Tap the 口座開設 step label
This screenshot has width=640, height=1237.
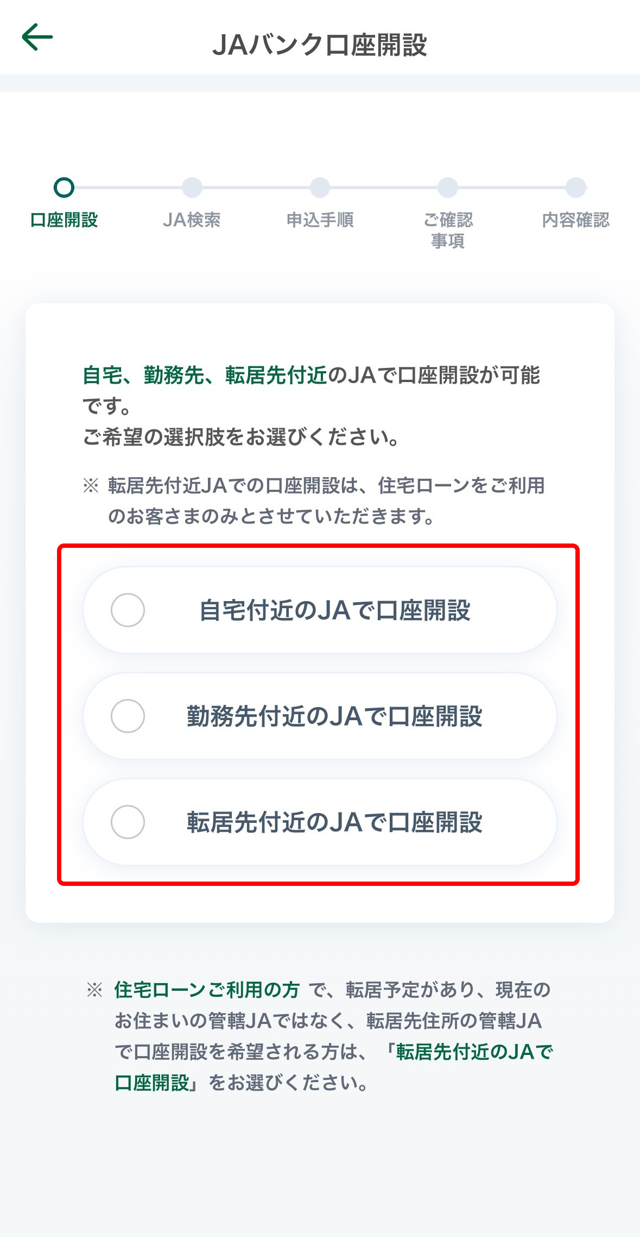coord(64,220)
